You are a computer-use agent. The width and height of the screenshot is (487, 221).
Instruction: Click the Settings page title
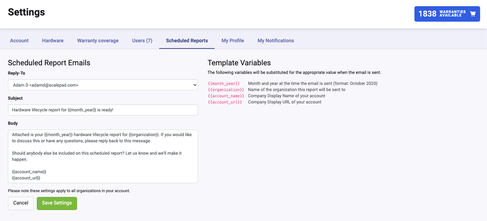click(x=26, y=12)
